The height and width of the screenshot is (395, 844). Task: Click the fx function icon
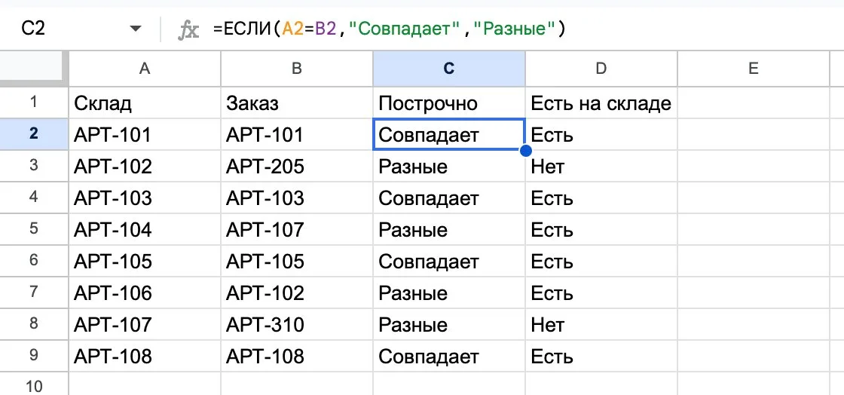[x=188, y=29]
